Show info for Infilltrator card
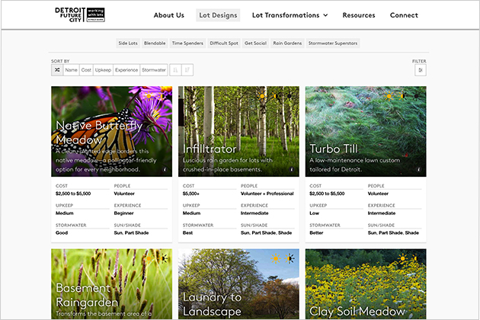The image size is (480, 320). (x=292, y=169)
